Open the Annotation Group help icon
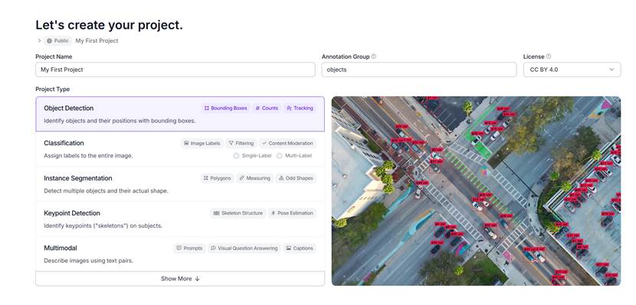 pos(374,57)
